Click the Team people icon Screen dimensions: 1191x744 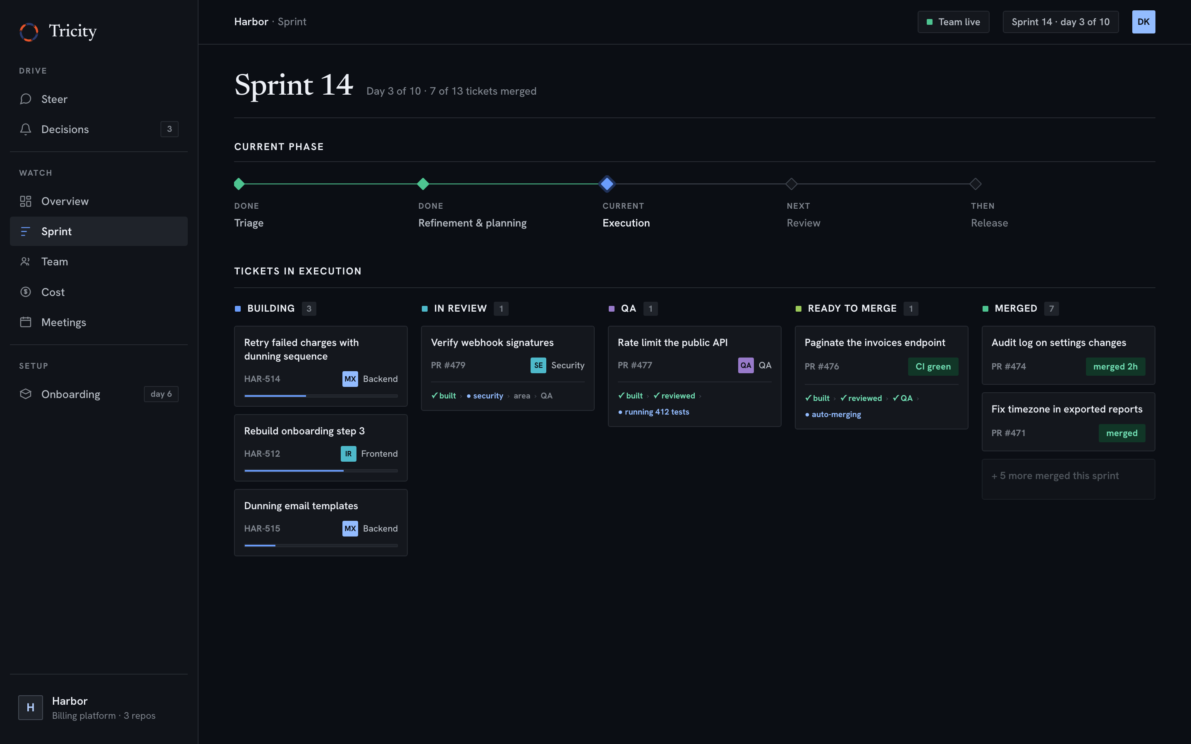tap(26, 261)
